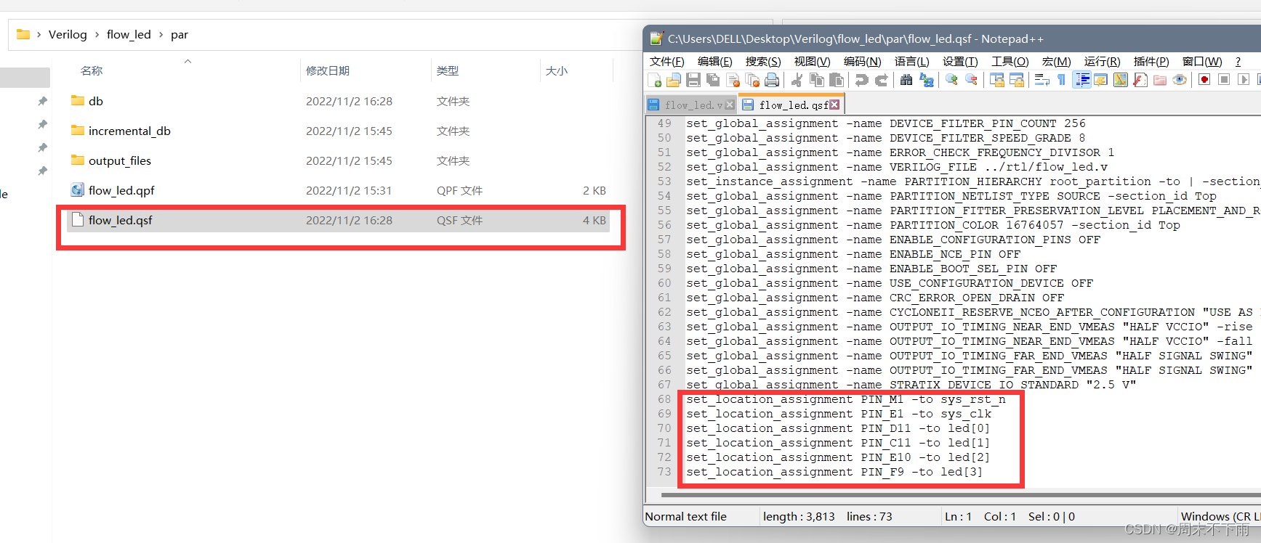Click the Paste toolbar icon
Screen dimensions: 1261x543
pos(837,80)
